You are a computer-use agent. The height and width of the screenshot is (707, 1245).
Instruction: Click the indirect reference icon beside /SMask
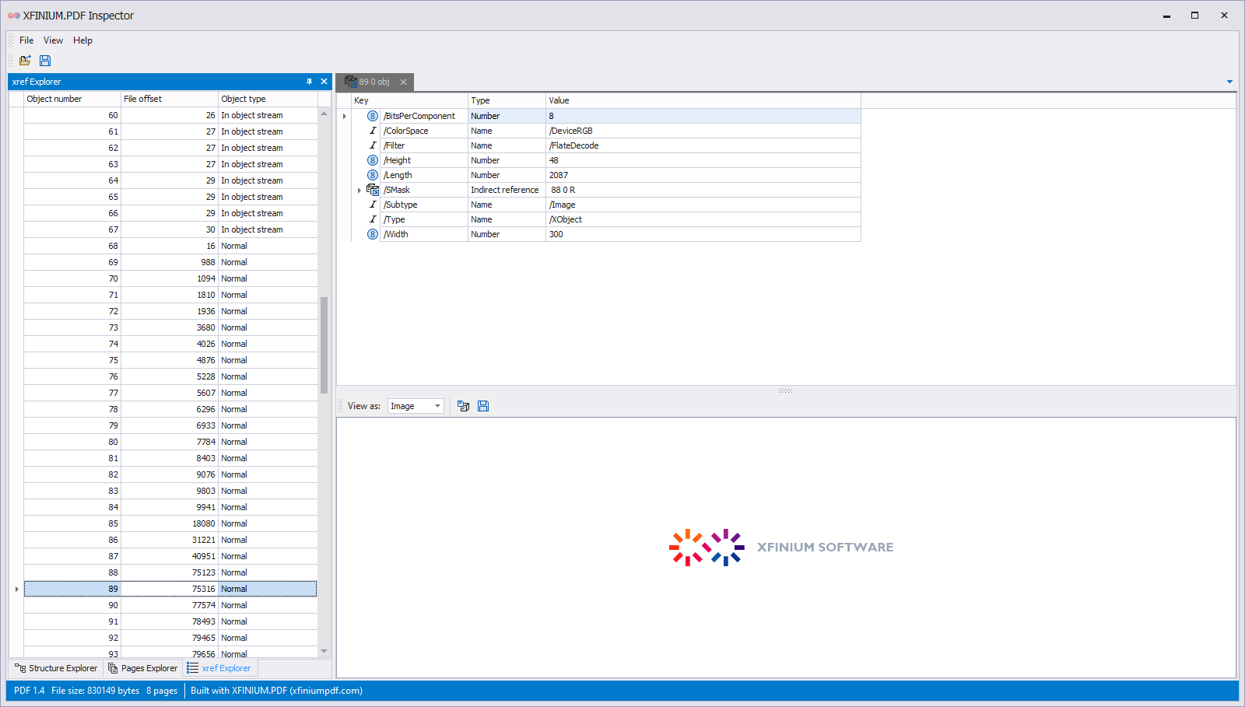[373, 190]
